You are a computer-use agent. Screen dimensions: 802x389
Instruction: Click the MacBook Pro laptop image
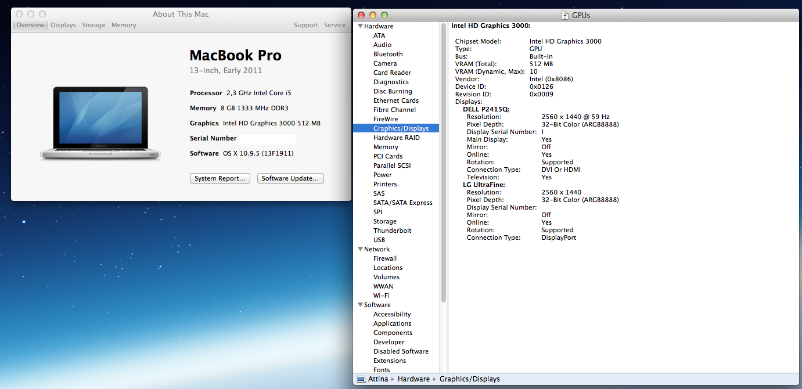tap(100, 123)
